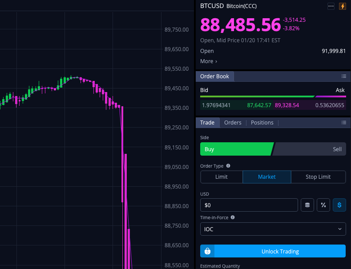
Task: Click the 88,950.00 price axis label
Action: pos(177,186)
